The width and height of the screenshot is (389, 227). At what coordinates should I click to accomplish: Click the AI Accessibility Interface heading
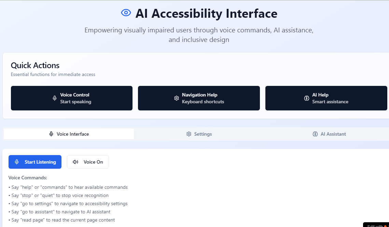click(x=206, y=14)
